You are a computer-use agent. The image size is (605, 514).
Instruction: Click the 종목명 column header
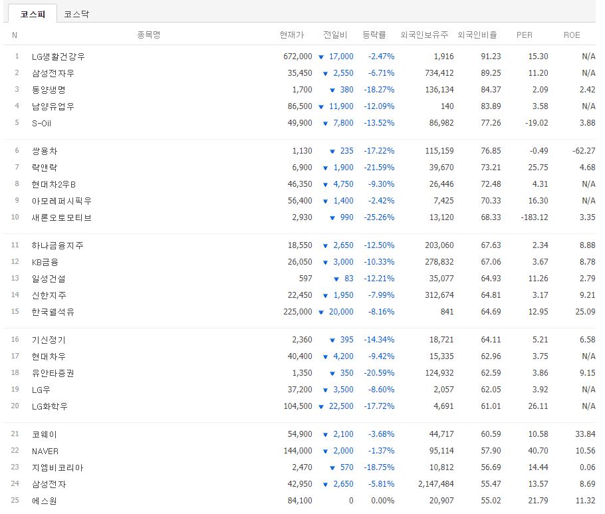[x=148, y=35]
